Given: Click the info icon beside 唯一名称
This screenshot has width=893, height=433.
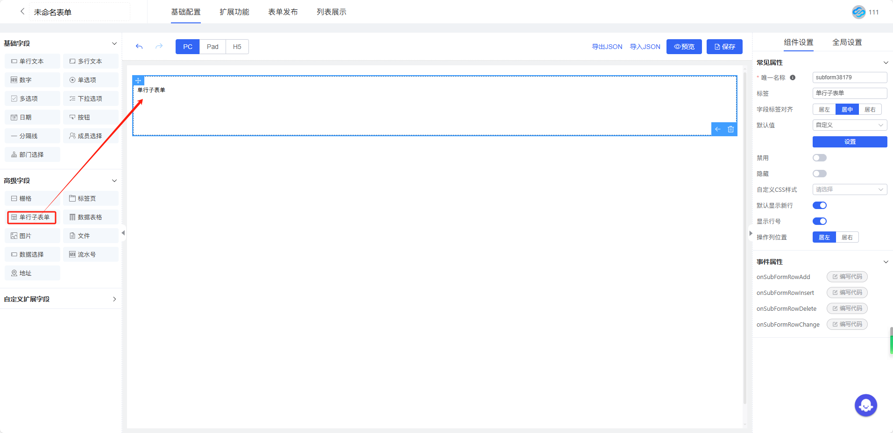Looking at the screenshot, I should click(x=793, y=78).
